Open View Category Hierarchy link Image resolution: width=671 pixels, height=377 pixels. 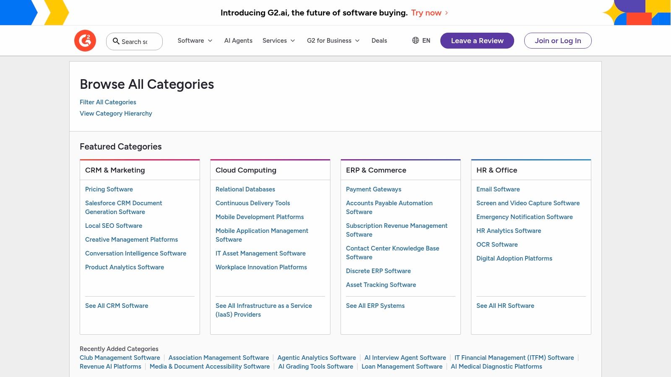tap(116, 113)
